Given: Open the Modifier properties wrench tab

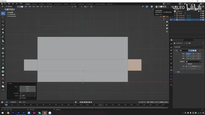Looking at the screenshot, I should [x=171, y=70].
